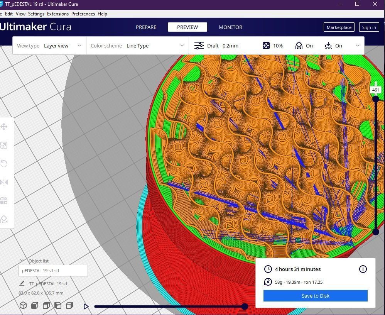Viewport: 385px width, 315px height.
Task: Select the Move tool in left toolbar
Action: (4, 127)
